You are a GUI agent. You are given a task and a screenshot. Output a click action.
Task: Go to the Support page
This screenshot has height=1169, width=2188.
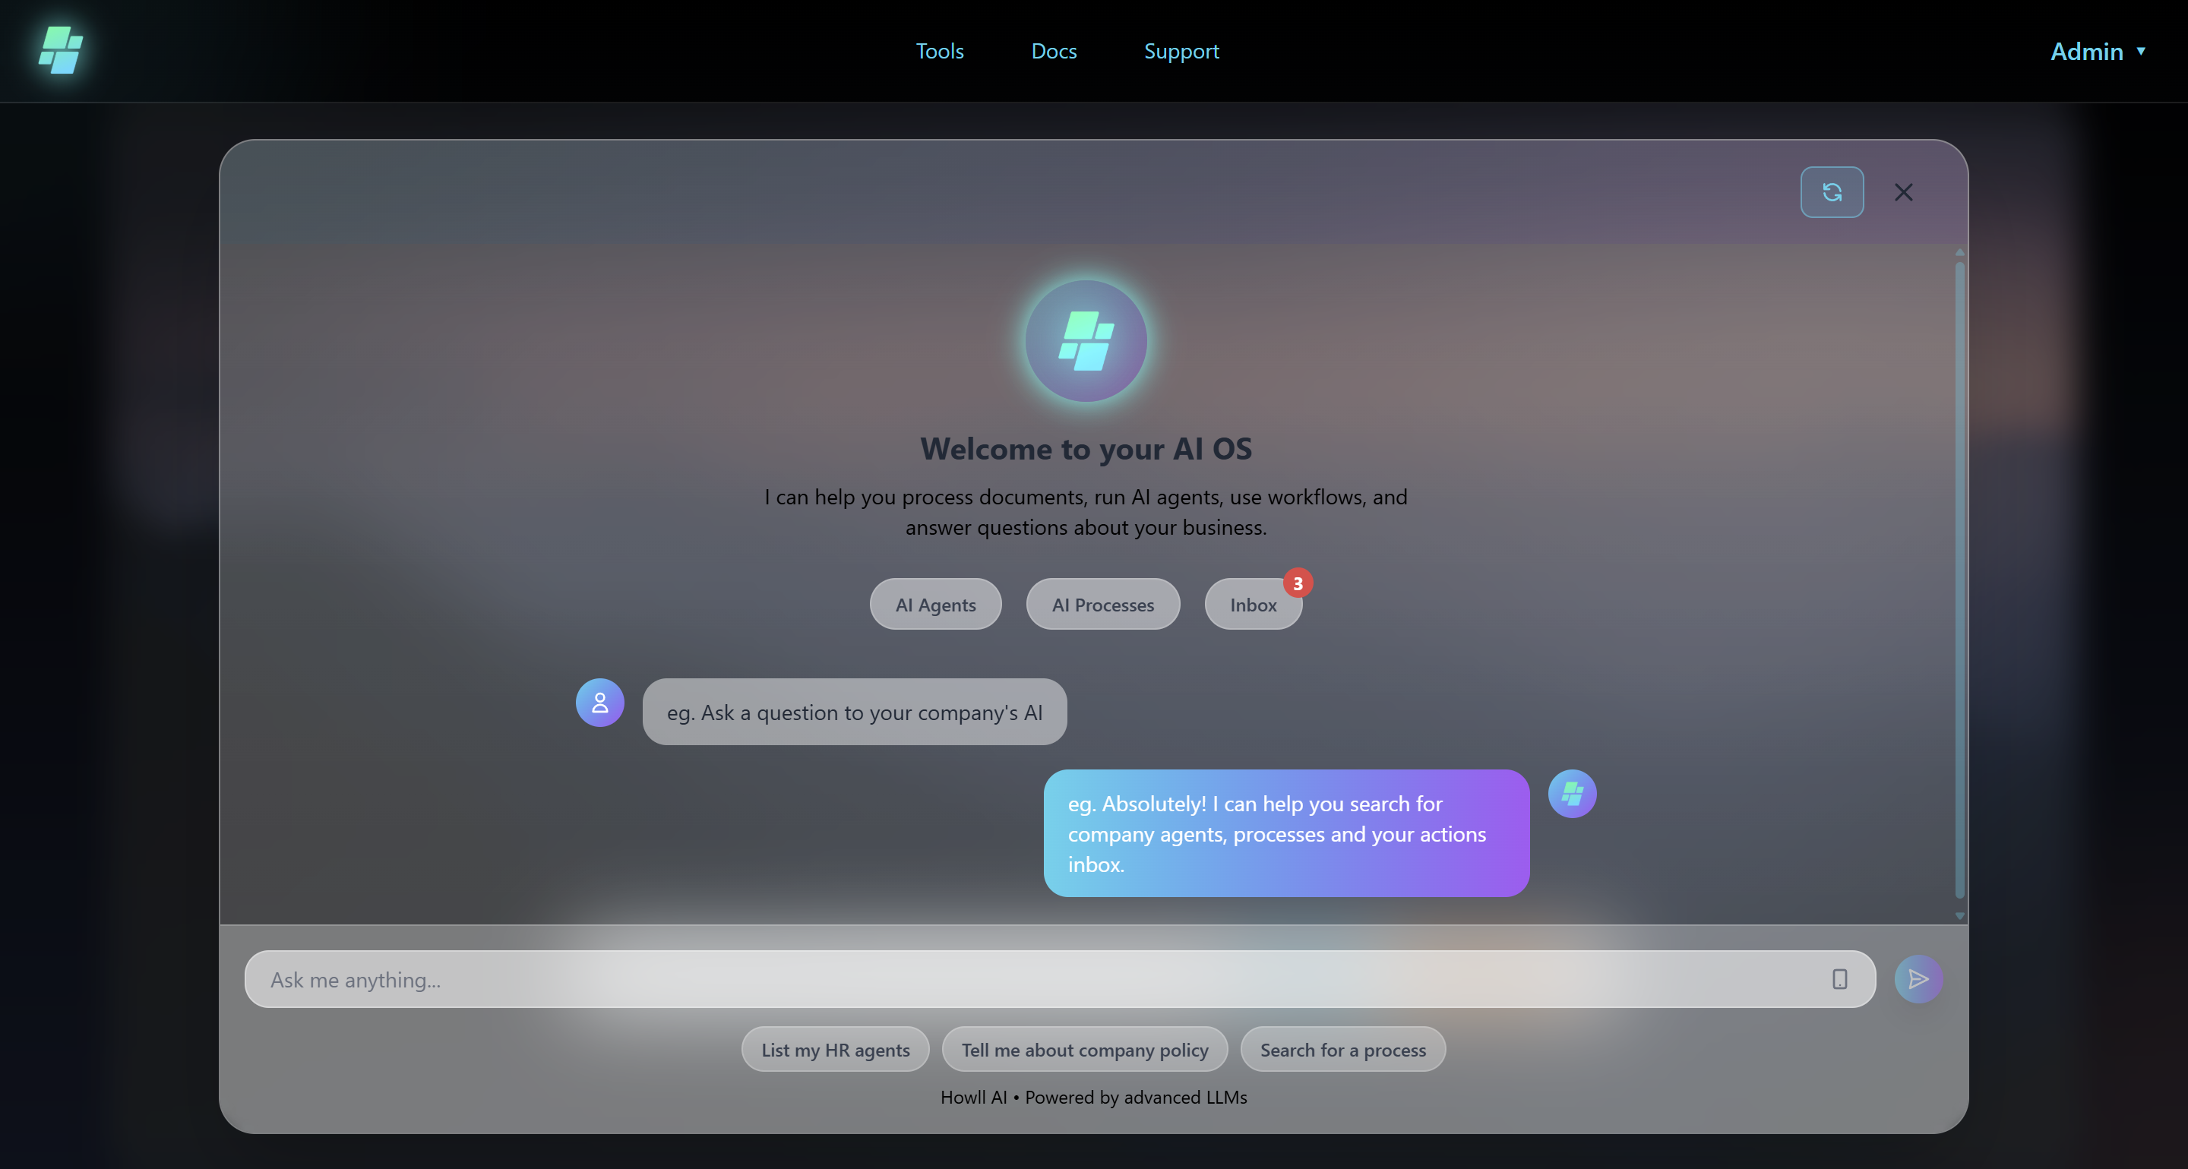[x=1181, y=51]
